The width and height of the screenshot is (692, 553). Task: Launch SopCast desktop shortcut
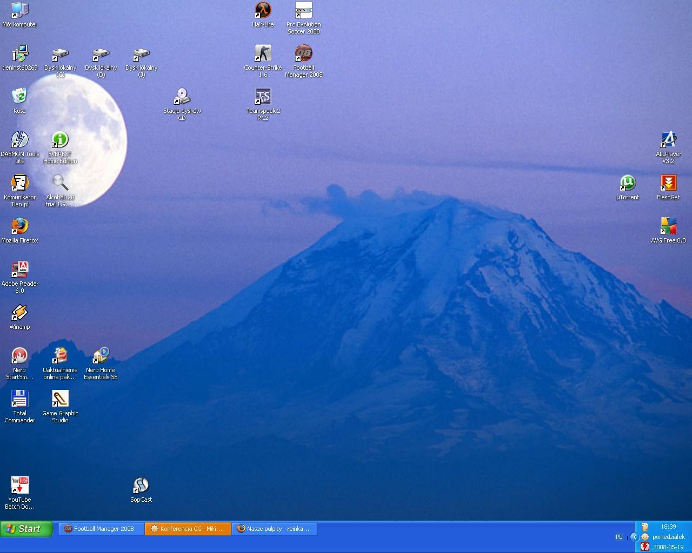pos(141,490)
